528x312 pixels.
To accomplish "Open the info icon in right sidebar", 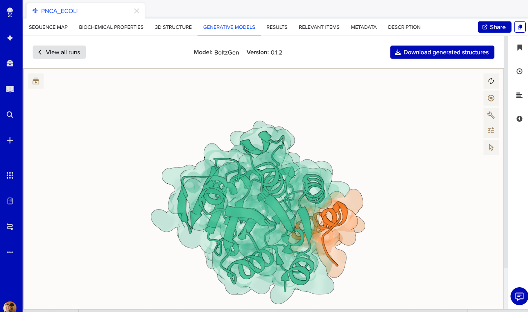I will pos(519,119).
